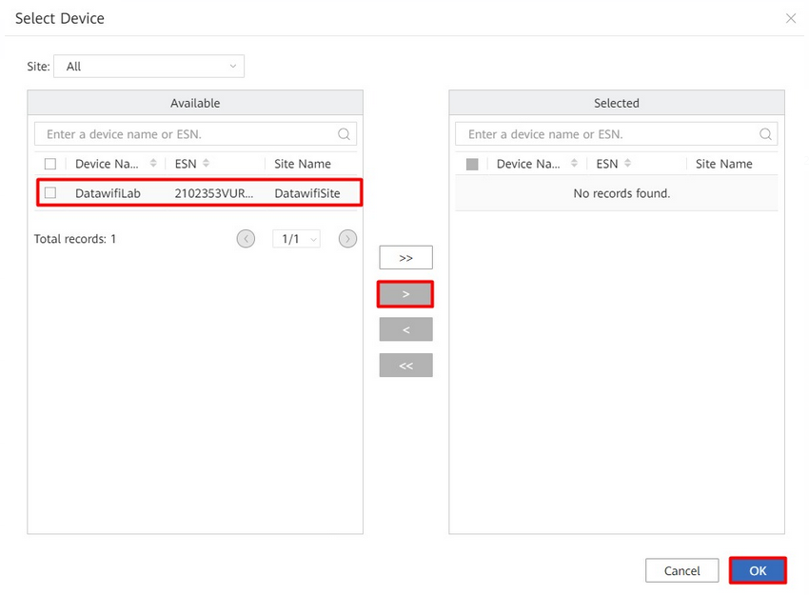
Task: Move all devices to Selected with >>
Action: click(x=405, y=257)
